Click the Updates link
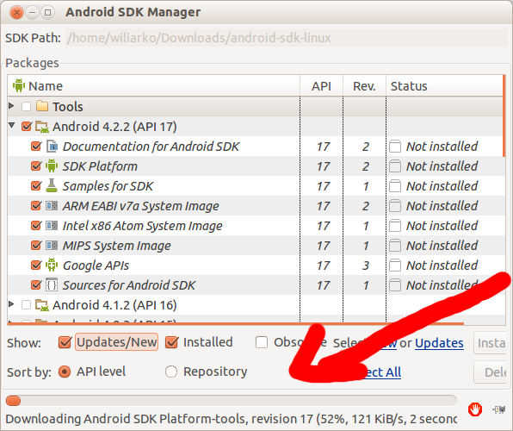Screen dimensions: 513x431 (x=439, y=343)
